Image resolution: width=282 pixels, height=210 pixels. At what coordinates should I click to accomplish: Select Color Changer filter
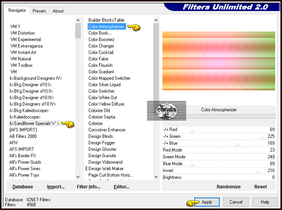tap(101, 46)
